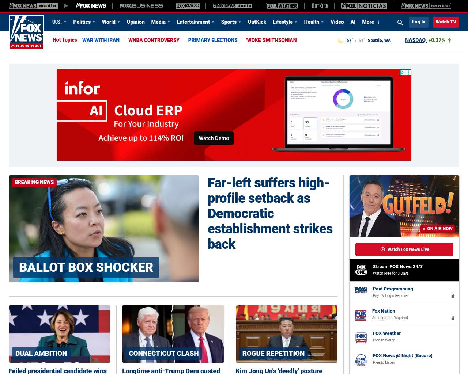Screen dimensions: 468x374
Task: Click the Fox One logo icon
Action: point(361,270)
